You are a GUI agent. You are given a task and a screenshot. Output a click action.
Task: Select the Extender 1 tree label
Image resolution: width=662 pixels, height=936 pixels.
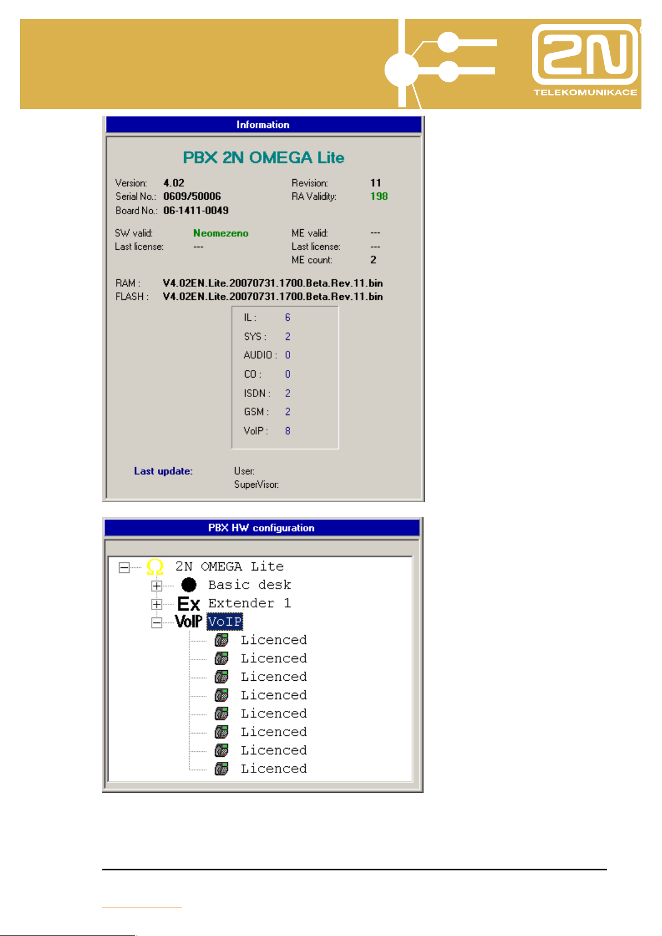249,603
